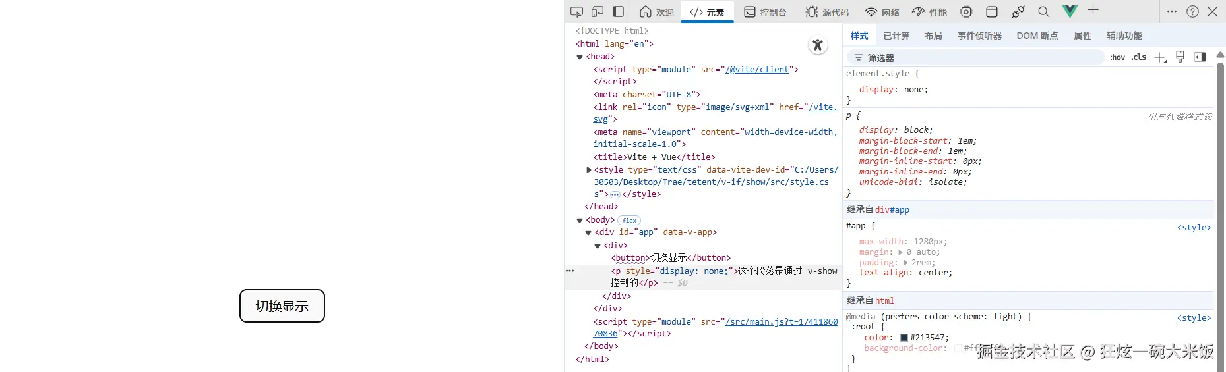Screen dimensions: 1226x372
Task: Select the 元素 elements tab
Action: pos(707,12)
